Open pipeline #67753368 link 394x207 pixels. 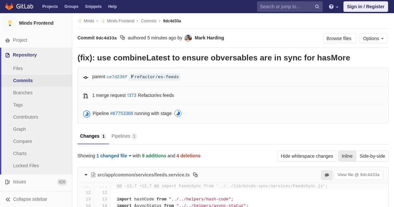(x=122, y=113)
